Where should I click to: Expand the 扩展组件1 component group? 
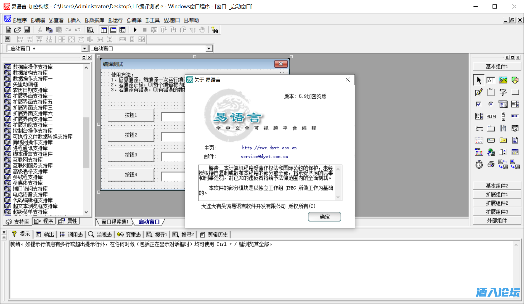(497, 194)
